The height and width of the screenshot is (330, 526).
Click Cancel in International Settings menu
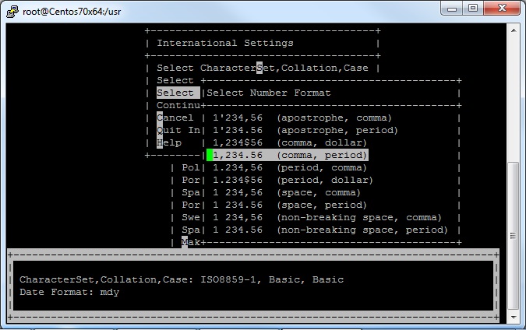click(x=175, y=118)
